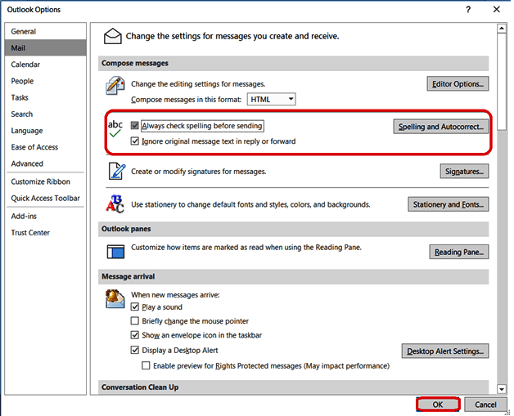Open the Add-ins category
The height and width of the screenshot is (416, 514).
(46, 216)
